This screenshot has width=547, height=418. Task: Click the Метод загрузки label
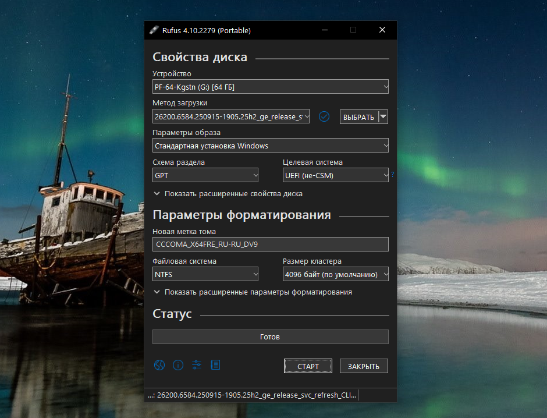coord(180,103)
